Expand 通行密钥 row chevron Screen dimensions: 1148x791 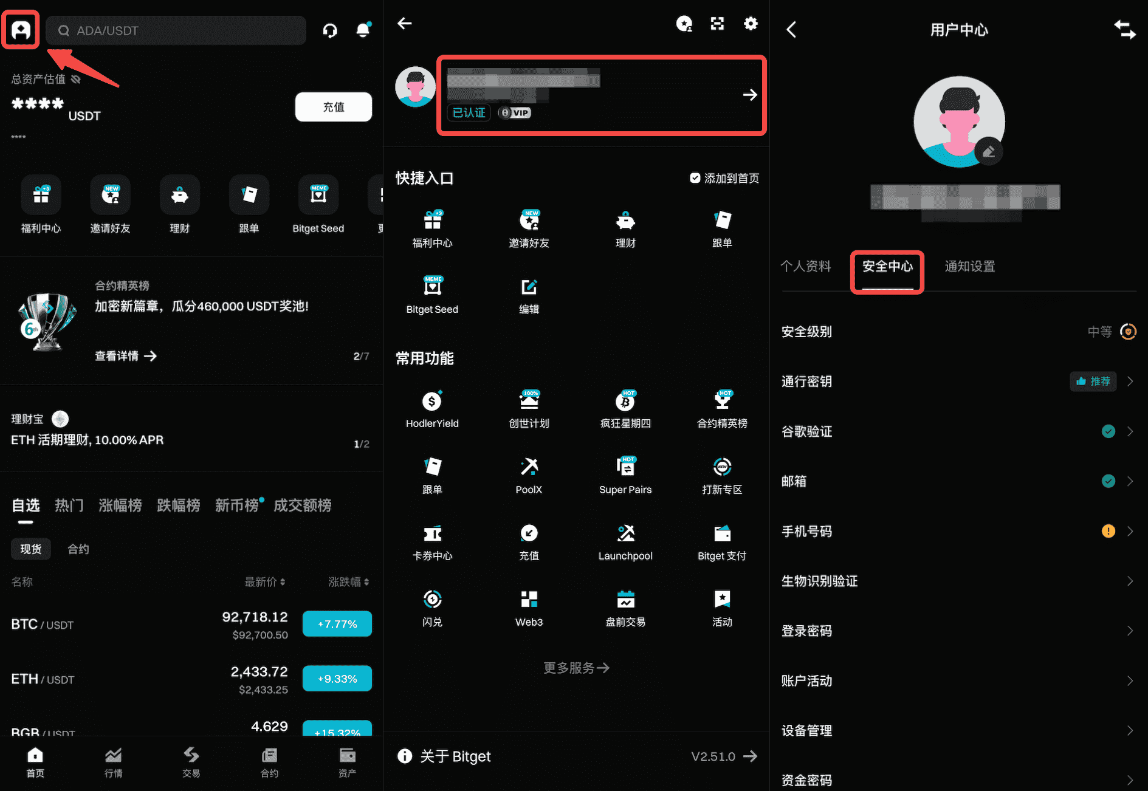pos(1130,382)
